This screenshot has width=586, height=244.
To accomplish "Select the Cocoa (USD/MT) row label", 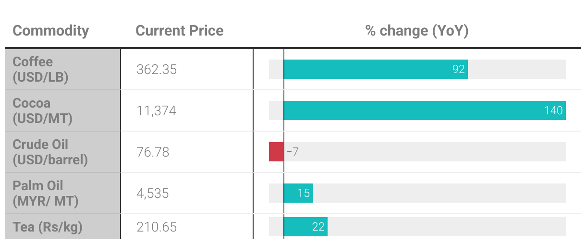I will (x=42, y=110).
